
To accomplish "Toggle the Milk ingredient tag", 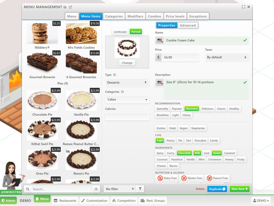I will pos(197,153).
